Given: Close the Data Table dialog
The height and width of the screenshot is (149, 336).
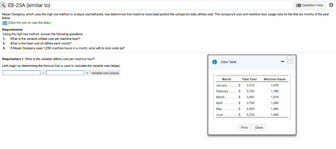Looking at the screenshot, I should pos(289,60).
